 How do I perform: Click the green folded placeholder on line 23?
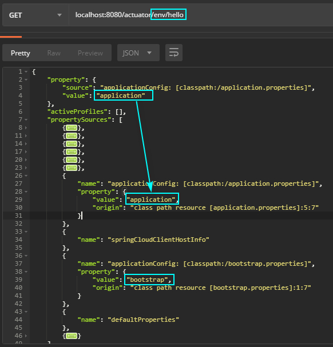pos(72,167)
